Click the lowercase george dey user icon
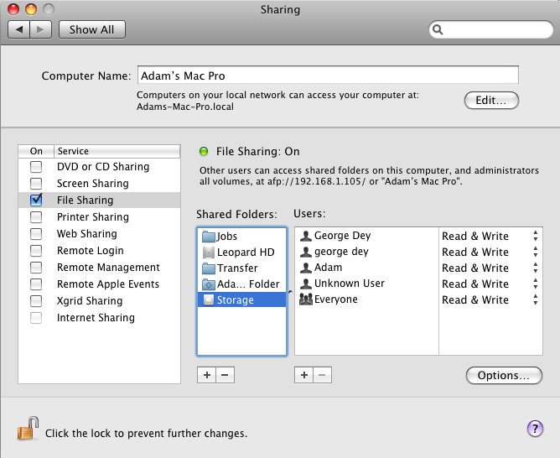The height and width of the screenshot is (458, 560). click(x=306, y=252)
